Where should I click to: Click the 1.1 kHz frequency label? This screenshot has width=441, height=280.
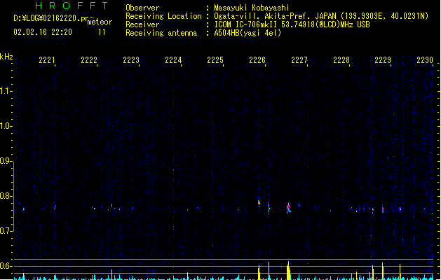coord(6,91)
